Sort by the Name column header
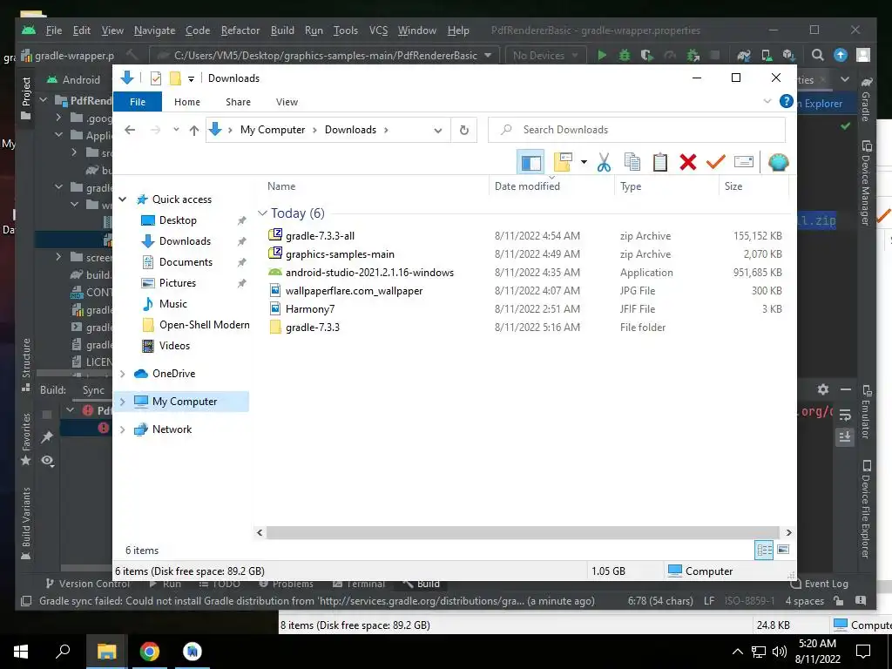This screenshot has height=669, width=892. coord(281,186)
